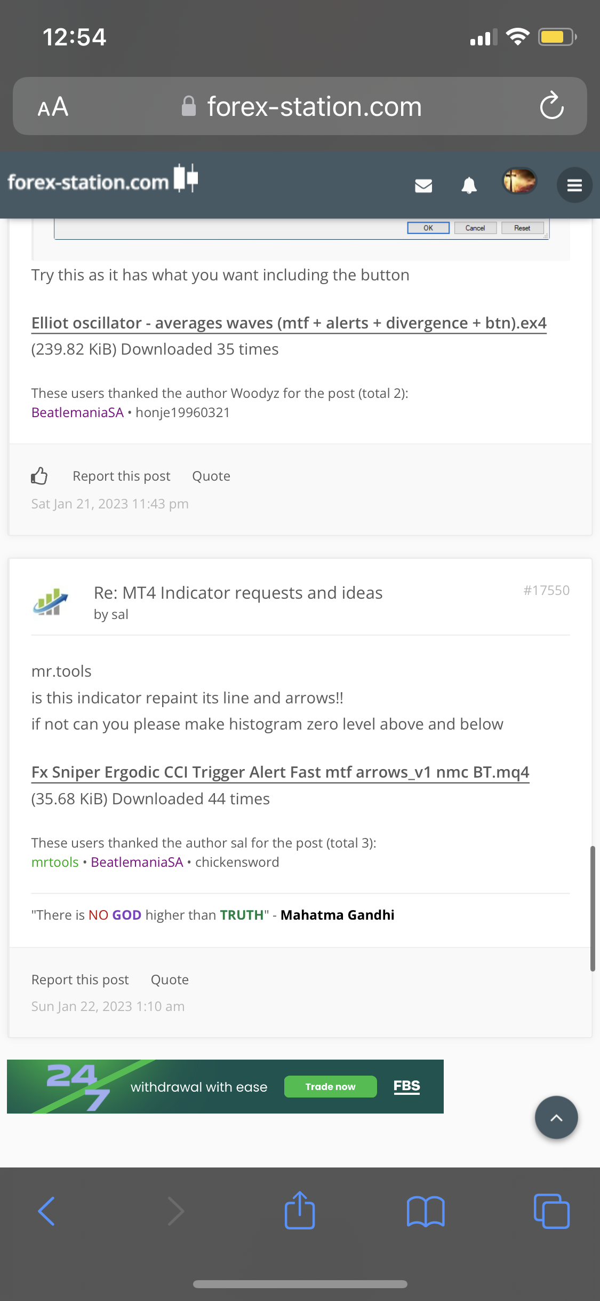The height and width of the screenshot is (1301, 600).
Task: Open Safari share sheet
Action: click(x=300, y=1211)
